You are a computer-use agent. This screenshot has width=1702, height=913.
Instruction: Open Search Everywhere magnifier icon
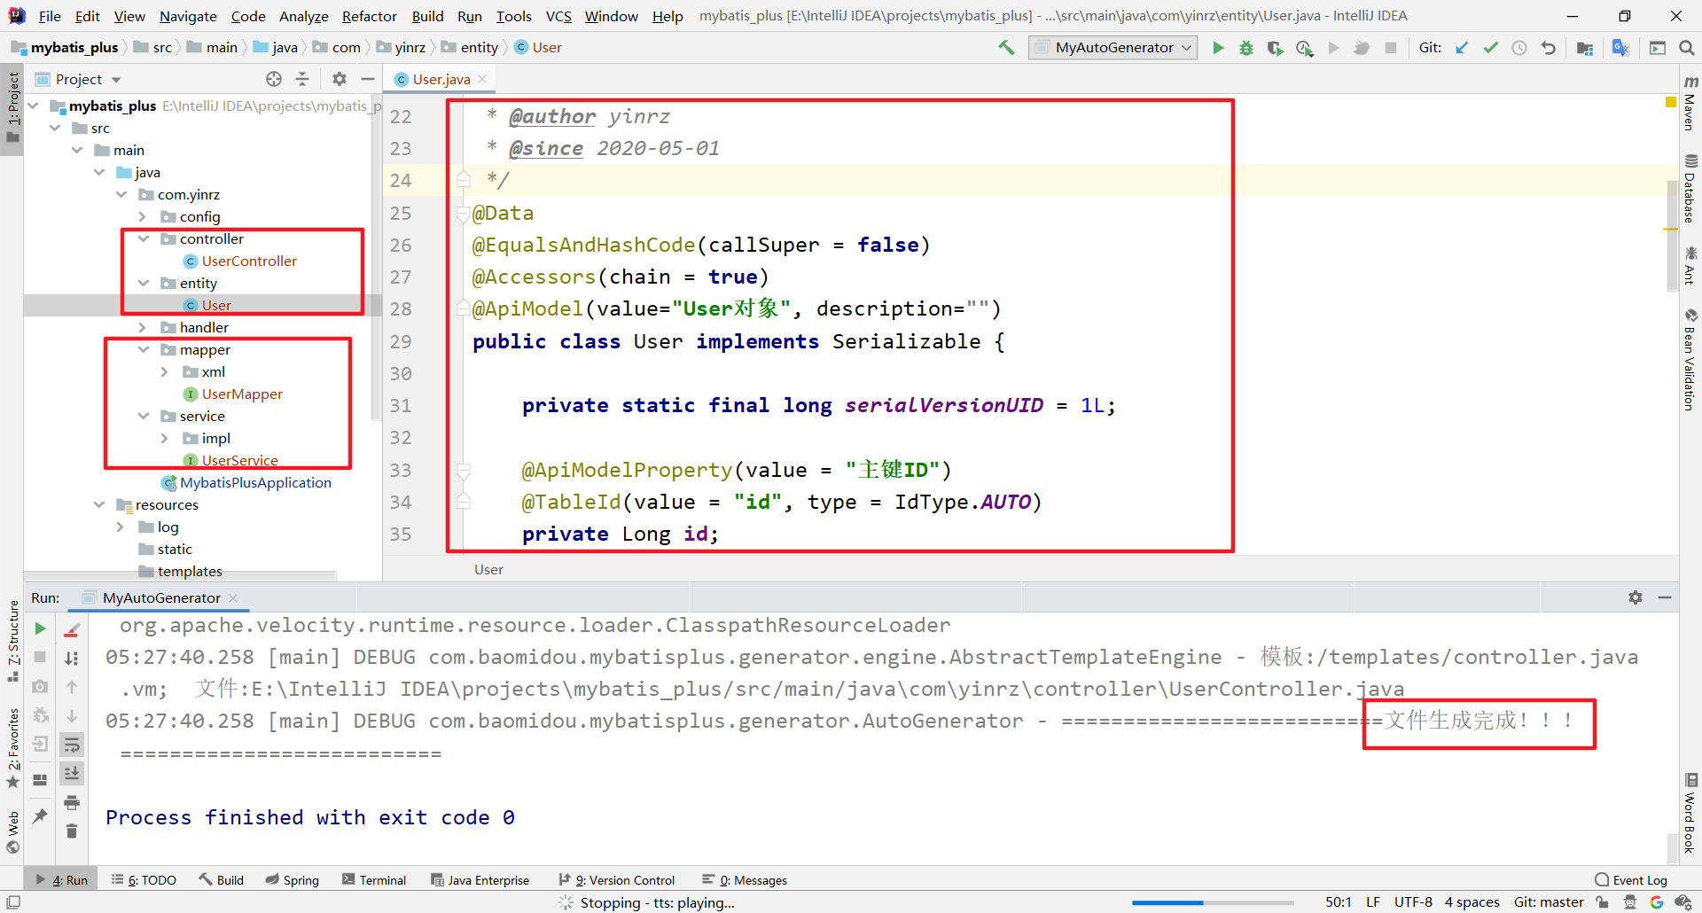1686,48
